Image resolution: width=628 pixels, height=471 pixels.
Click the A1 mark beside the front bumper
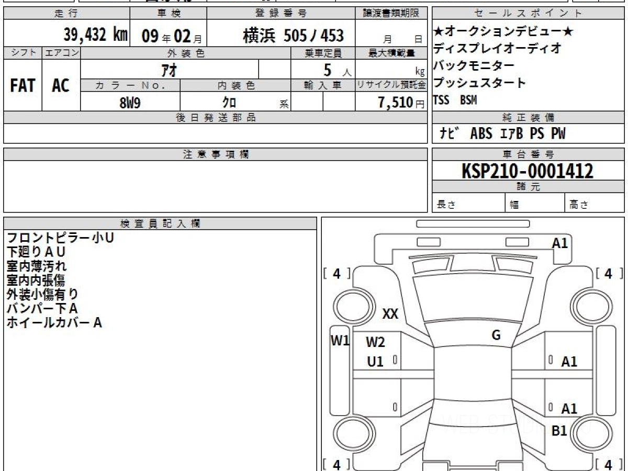(x=560, y=243)
